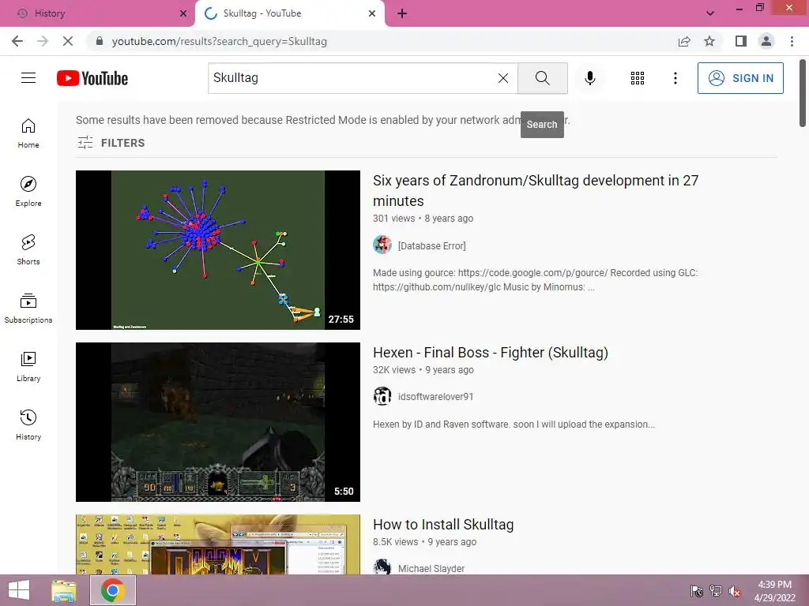Click the 27:55 Zandronum video thumbnail
Viewport: 809px width, 606px height.
coord(218,250)
